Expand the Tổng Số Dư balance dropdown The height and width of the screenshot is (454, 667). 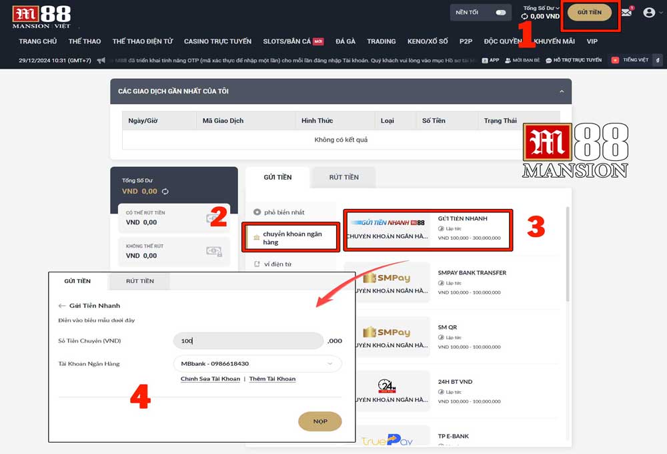pos(558,8)
